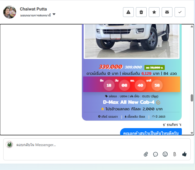Click the countdown minutes circle 40
This screenshot has width=195, height=170.
coord(140,85)
